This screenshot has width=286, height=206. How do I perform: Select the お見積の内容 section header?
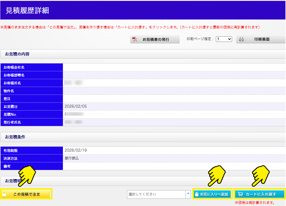coord(17,54)
